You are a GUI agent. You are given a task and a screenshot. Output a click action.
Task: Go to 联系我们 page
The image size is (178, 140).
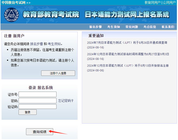(168, 27)
